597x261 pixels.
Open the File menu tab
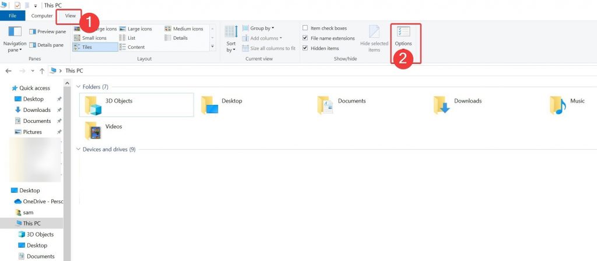(12, 16)
